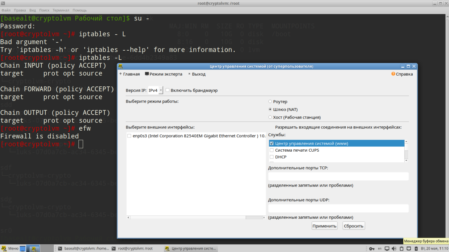Click the interfaces list scroll-left arrow

coord(129,218)
